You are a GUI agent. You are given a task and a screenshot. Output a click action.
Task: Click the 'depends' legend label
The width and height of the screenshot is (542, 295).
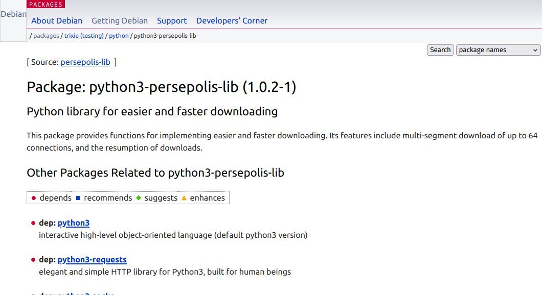[56, 198]
